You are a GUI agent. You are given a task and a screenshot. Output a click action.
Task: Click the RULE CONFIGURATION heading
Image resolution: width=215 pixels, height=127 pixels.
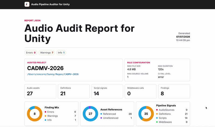point(138,63)
